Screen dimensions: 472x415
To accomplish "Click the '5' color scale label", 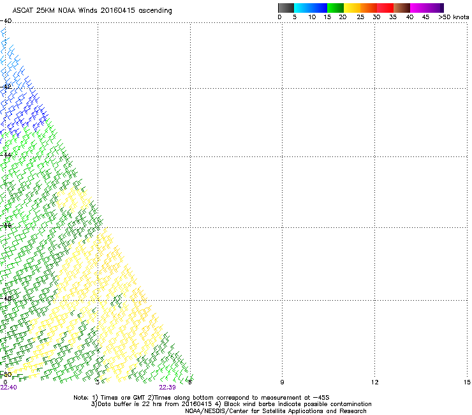I will click(x=295, y=17).
